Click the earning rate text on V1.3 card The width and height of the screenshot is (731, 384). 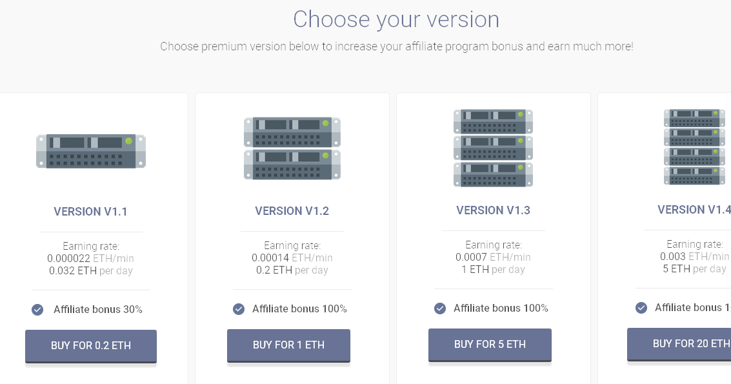[493, 257]
